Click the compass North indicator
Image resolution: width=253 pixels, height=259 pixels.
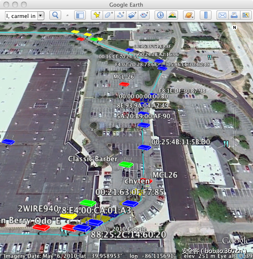point(235,28)
